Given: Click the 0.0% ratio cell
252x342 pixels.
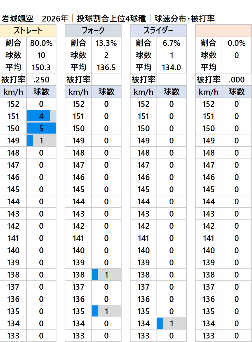Looking at the screenshot, I should 237,43.
